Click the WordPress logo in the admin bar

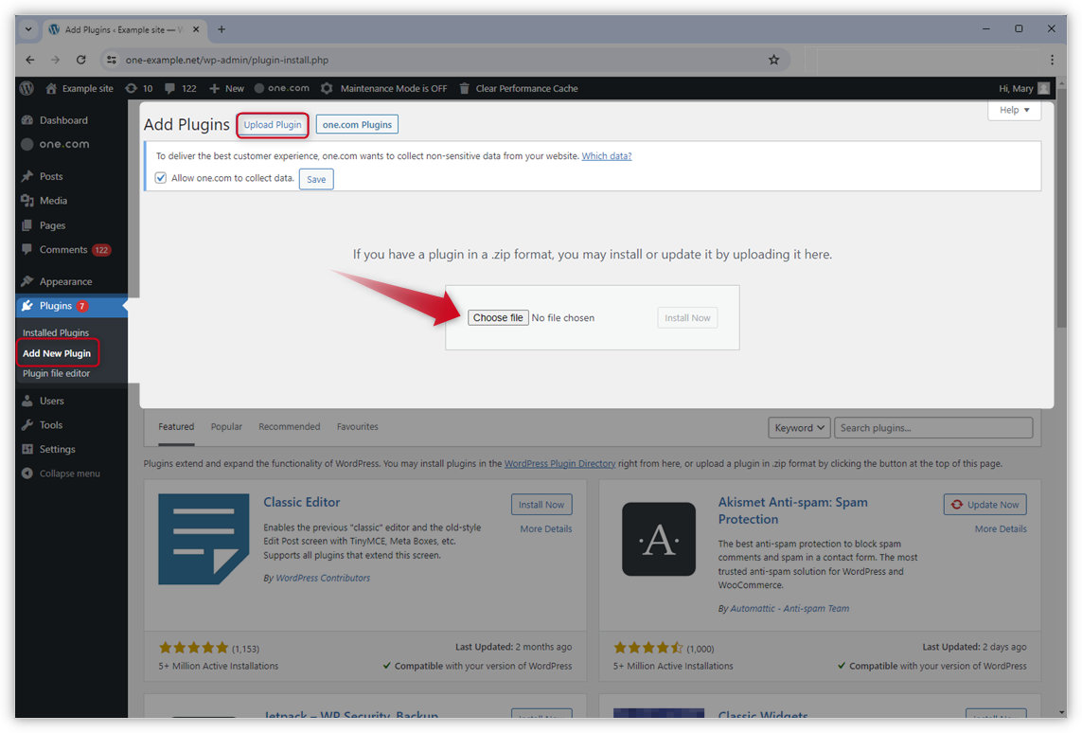(27, 88)
